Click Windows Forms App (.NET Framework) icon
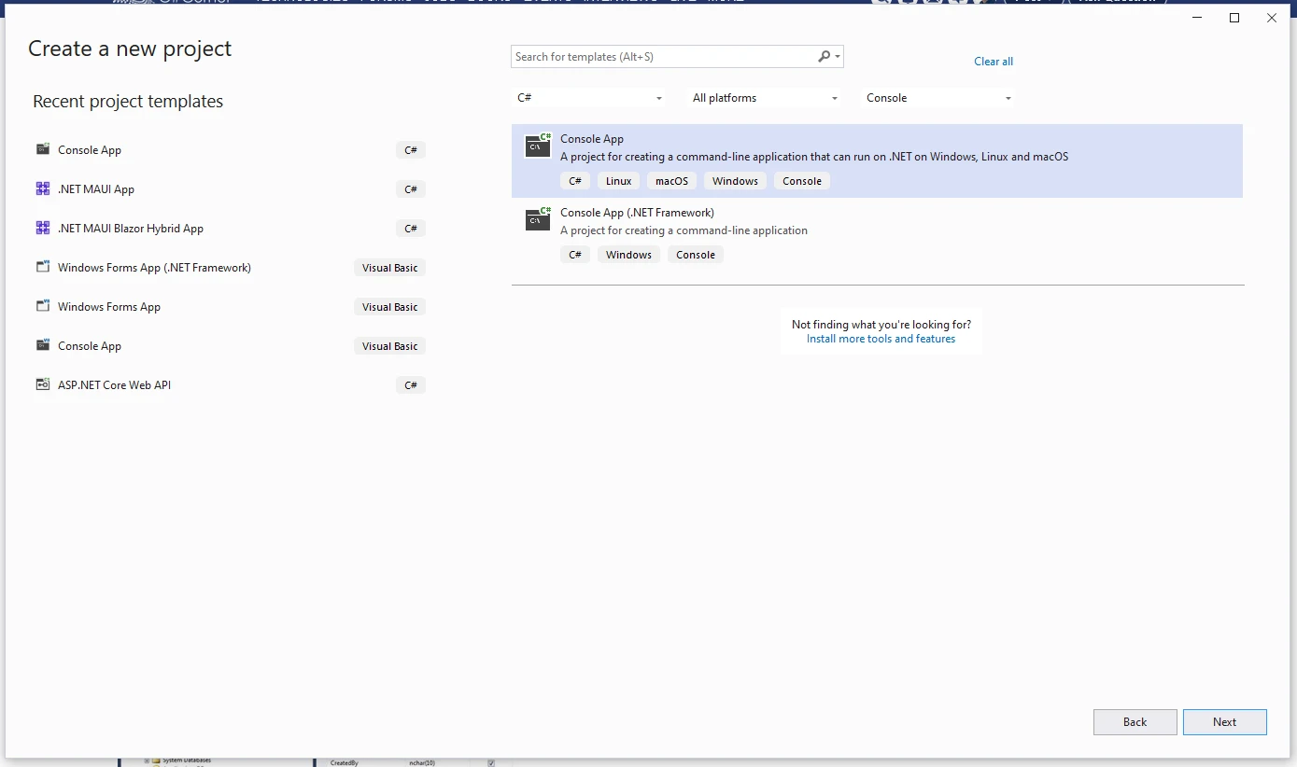 pos(43,267)
